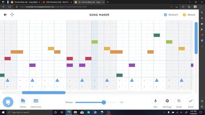
Task: Change the Electronic percussion instrument
Action: (x=36, y=103)
